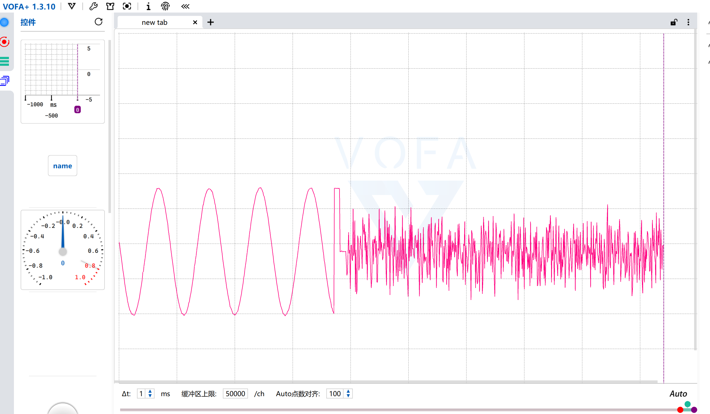
Task: Increase the Δt stepper value
Action: 150,391
